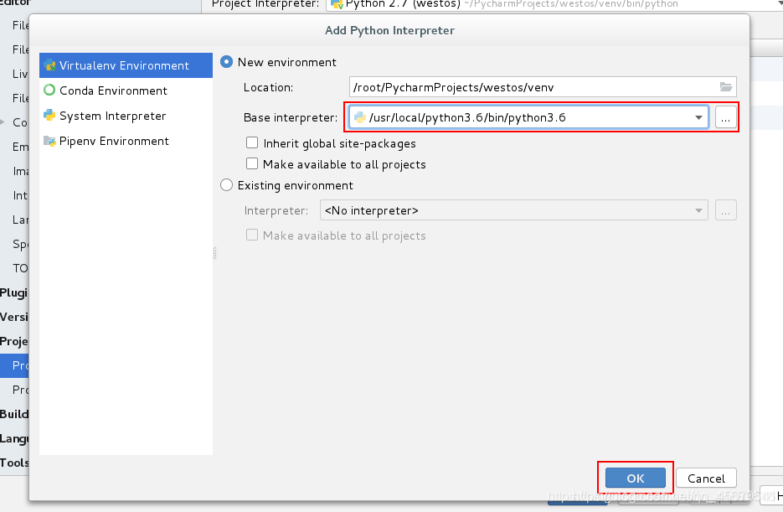Click the Add Python Interpreter dialog title
Image resolution: width=783 pixels, height=512 pixels.
tap(389, 30)
